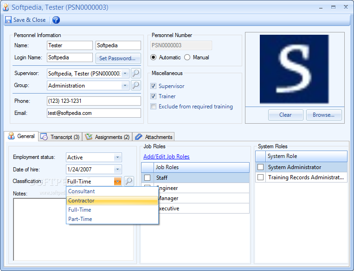The width and height of the screenshot is (354, 271).
Task: Click the Browse photo button
Action: [x=324, y=115]
